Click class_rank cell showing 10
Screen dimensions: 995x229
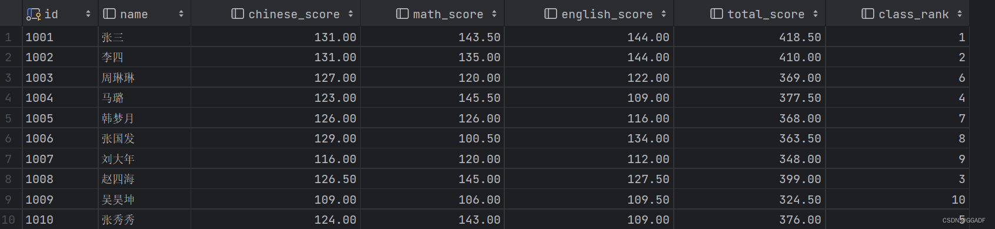point(897,200)
